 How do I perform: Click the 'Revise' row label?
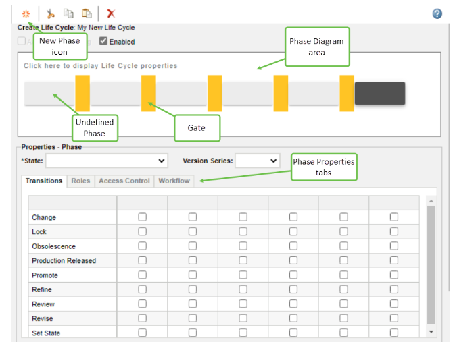point(43,318)
